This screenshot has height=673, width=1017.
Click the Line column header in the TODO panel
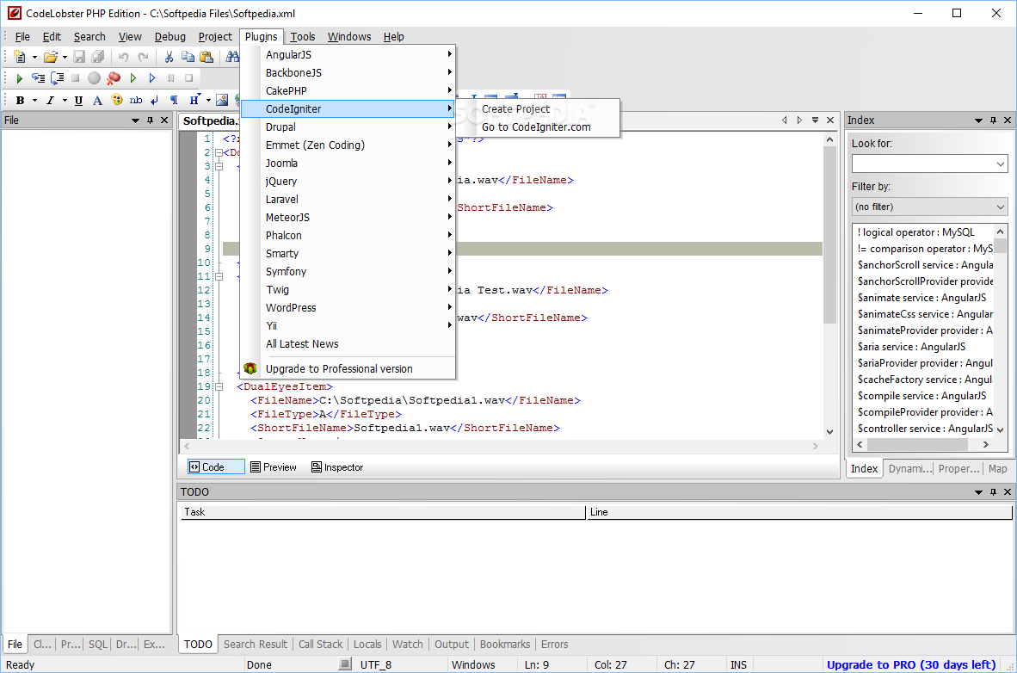[799, 512]
